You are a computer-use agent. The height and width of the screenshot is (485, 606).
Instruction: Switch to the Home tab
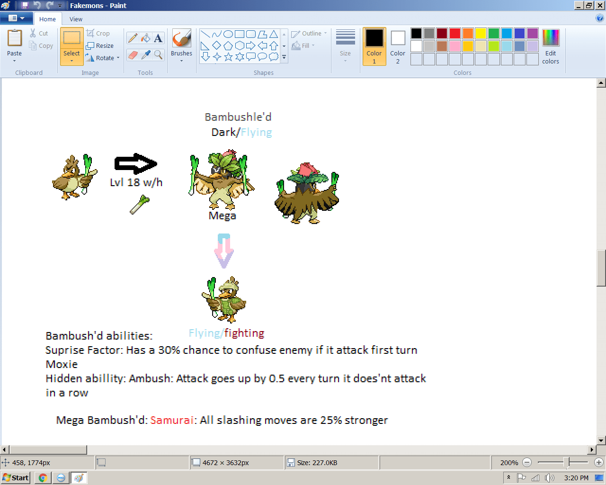[47, 19]
